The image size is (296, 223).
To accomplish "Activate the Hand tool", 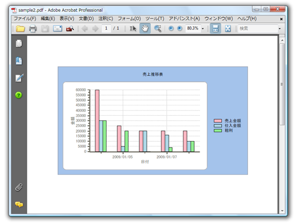I will point(145,28).
